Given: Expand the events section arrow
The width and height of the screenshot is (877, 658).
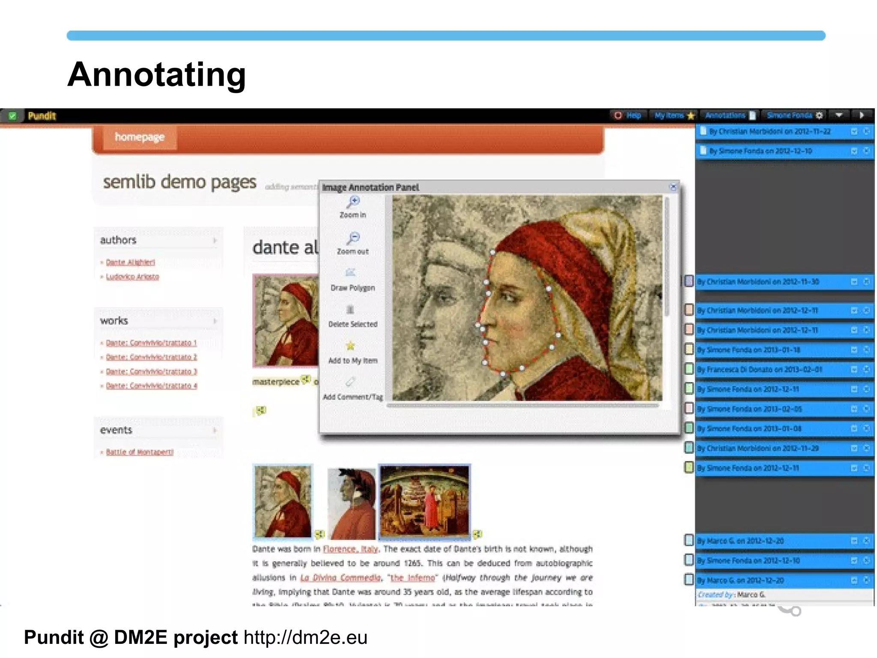Looking at the screenshot, I should [x=215, y=430].
